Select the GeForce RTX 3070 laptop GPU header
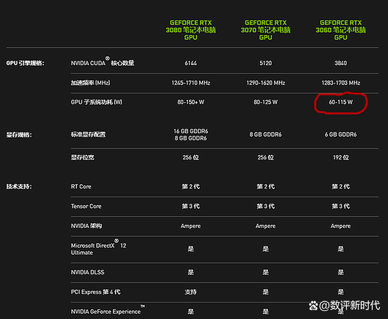The width and height of the screenshot is (388, 319). click(266, 30)
